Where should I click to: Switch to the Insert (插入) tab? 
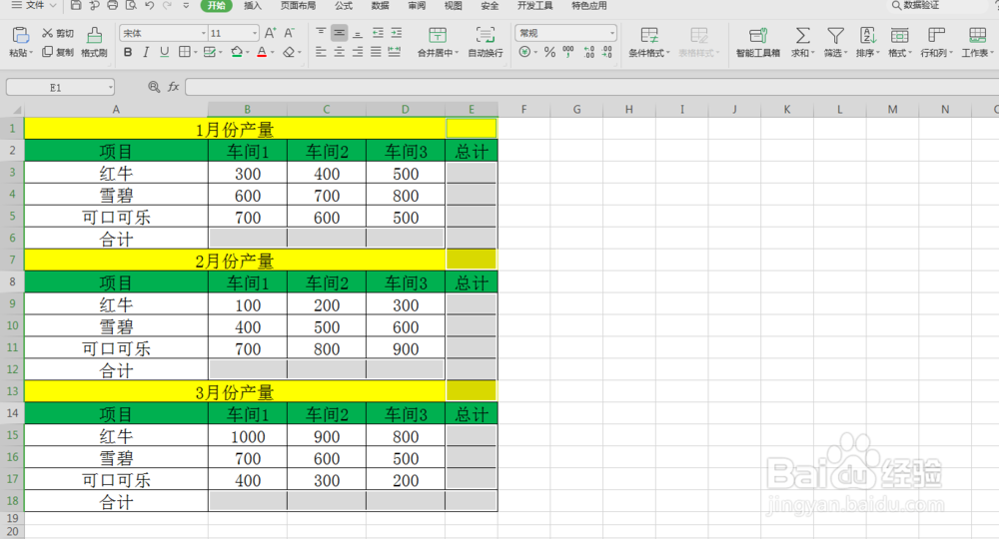253,6
